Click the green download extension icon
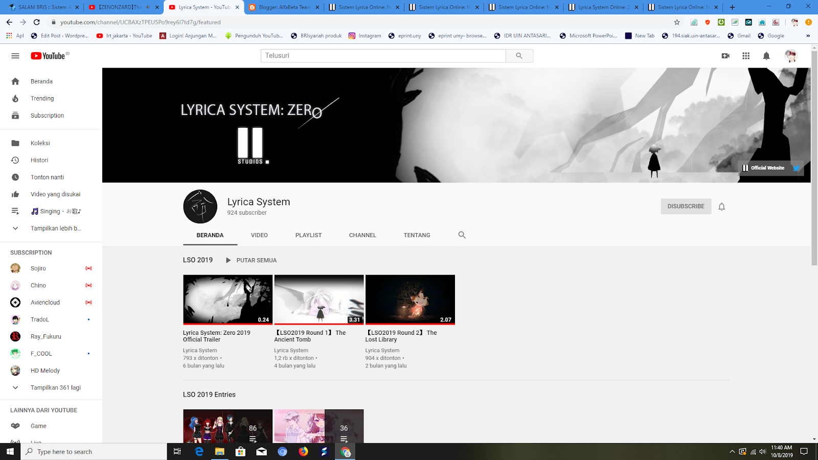The image size is (818, 460). click(x=721, y=22)
